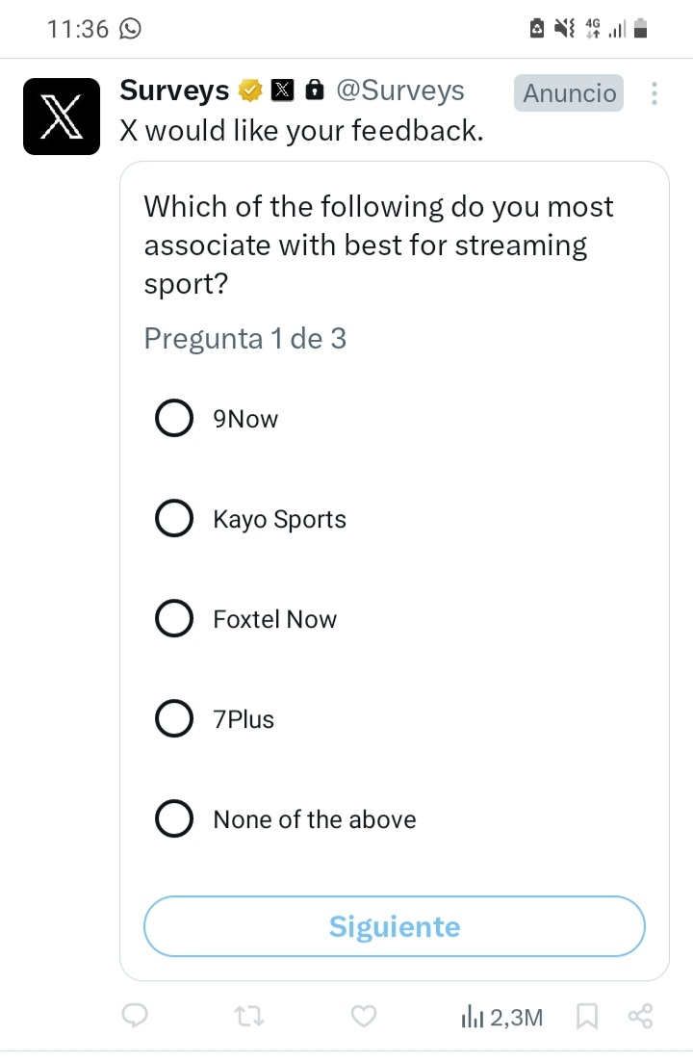The width and height of the screenshot is (693, 1062).
Task: Tap the small X affiliate badge
Action: click(282, 91)
